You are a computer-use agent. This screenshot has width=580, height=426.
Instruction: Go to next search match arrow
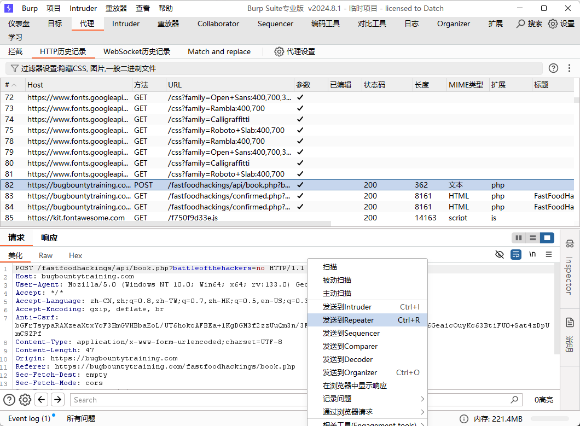[57, 400]
